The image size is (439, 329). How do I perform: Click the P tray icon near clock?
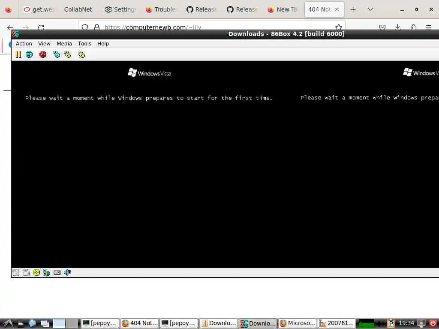click(391, 323)
